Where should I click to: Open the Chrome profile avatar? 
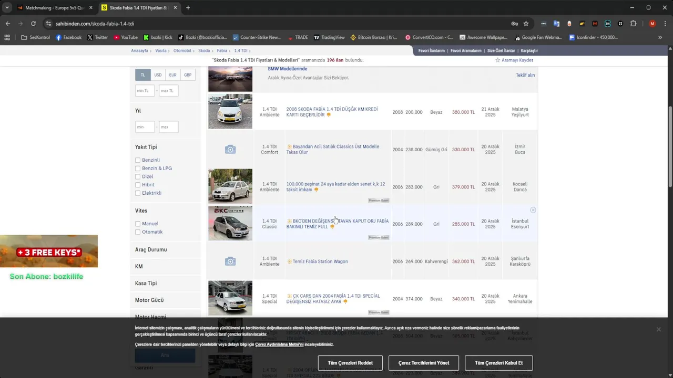point(652,24)
